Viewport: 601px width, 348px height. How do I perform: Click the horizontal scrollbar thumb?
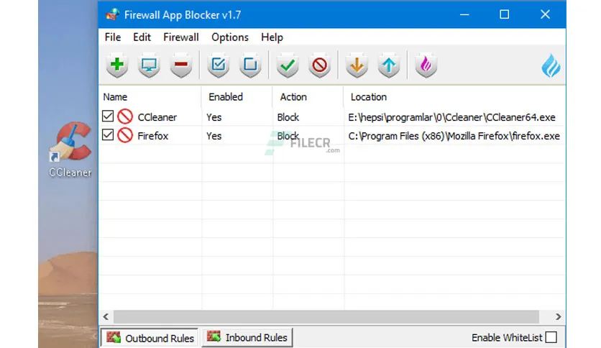(326, 316)
